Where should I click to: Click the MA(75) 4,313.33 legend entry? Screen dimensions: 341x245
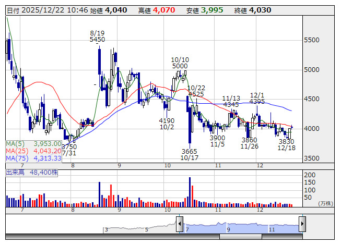coord(33,158)
